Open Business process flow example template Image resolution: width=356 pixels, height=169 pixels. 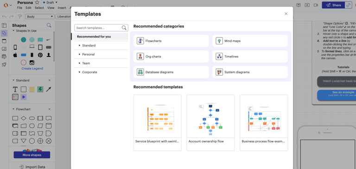coord(264,123)
